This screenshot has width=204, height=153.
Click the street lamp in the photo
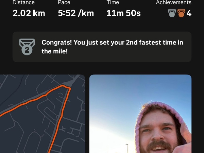[127, 148]
